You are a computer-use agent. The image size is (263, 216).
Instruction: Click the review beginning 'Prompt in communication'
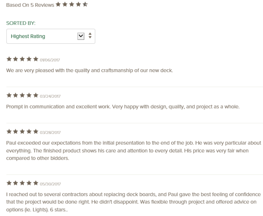[123, 107]
